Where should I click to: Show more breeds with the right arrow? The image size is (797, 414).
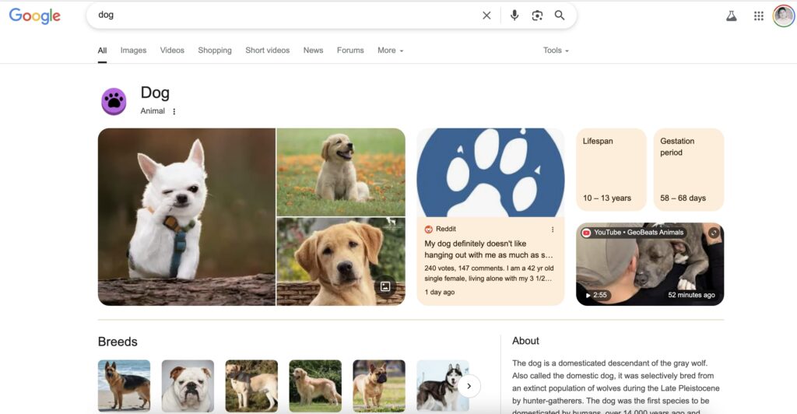coord(469,386)
